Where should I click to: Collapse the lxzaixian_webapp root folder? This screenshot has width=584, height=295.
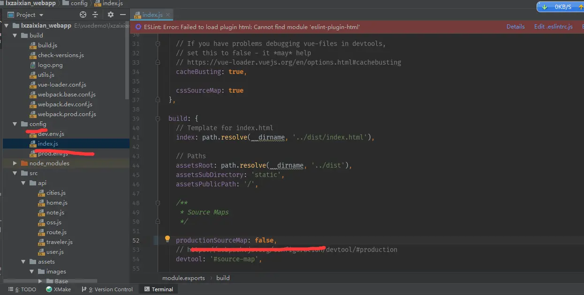pyautogui.click(x=7, y=25)
